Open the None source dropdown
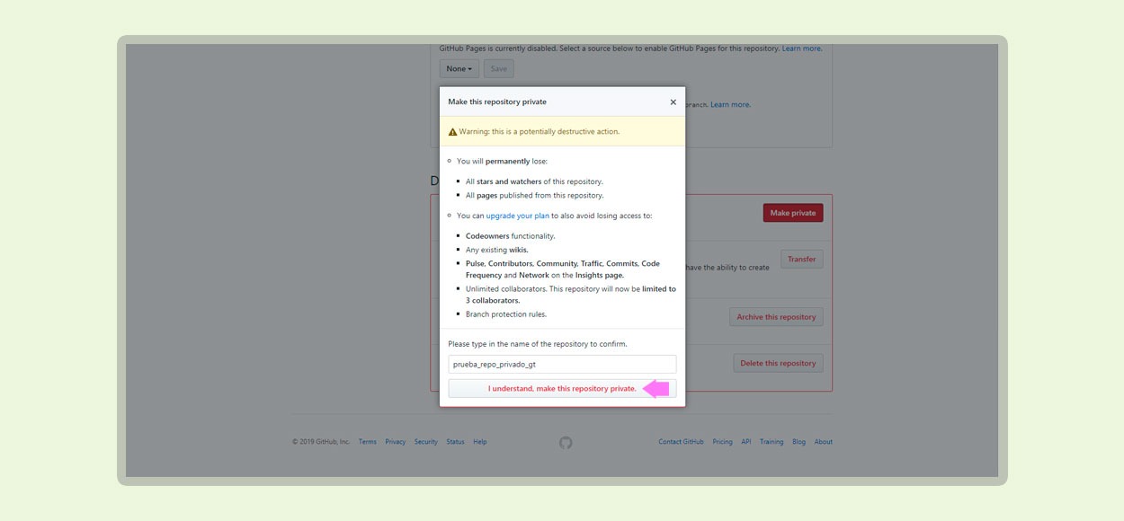The height and width of the screenshot is (521, 1124). tap(459, 68)
